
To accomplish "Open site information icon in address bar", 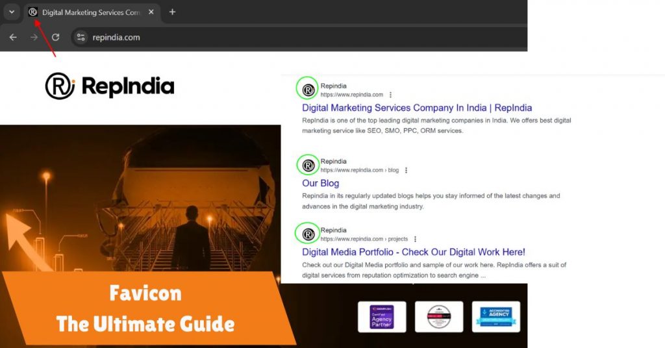I will pyautogui.click(x=81, y=37).
